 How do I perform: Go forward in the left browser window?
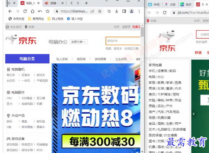click(x=18, y=12)
